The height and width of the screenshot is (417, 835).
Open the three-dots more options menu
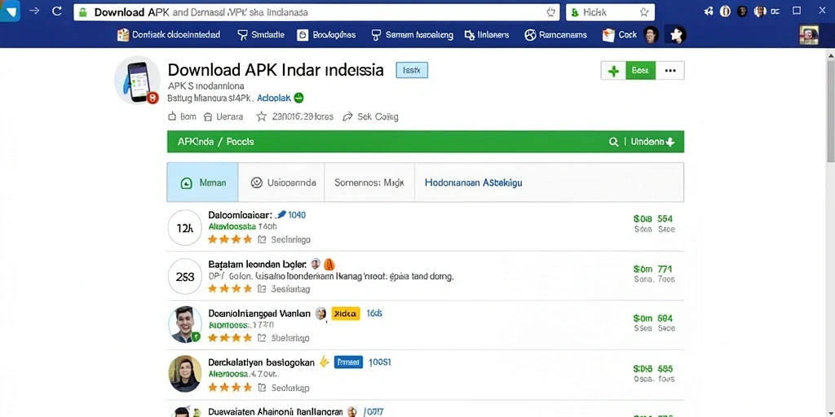point(670,71)
